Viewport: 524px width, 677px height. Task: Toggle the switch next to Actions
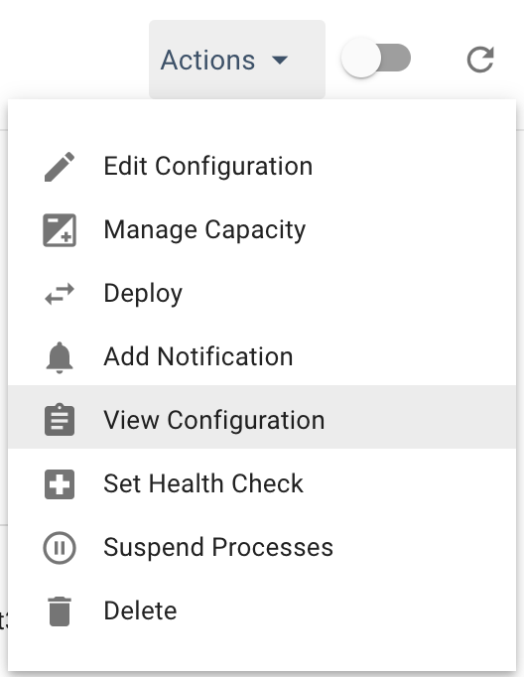coord(375,58)
